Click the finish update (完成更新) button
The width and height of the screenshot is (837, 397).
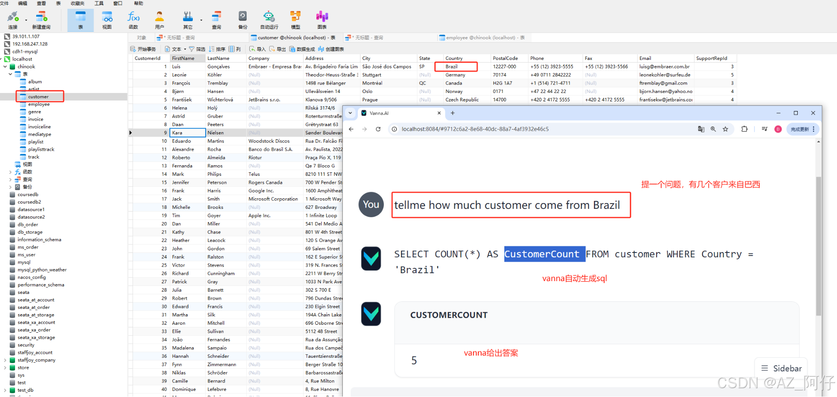tap(803, 129)
